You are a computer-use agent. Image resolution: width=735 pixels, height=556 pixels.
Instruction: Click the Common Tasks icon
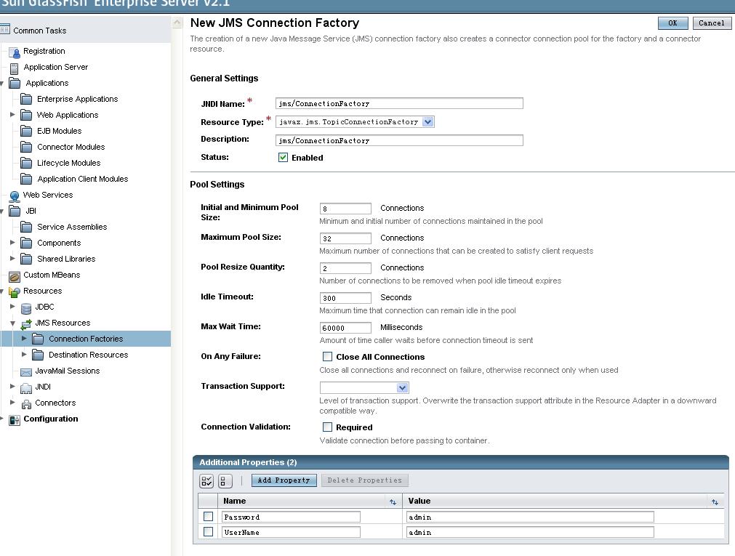click(x=5, y=30)
